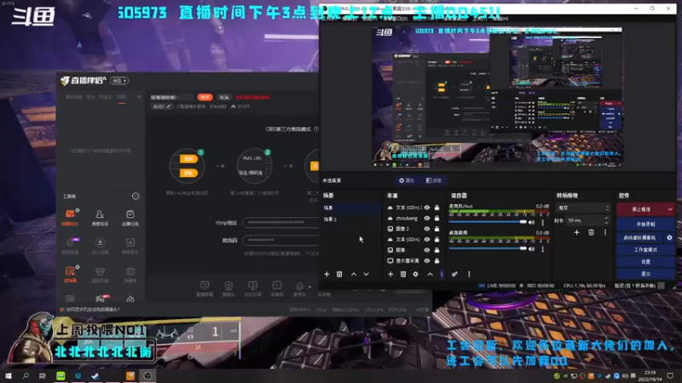The height and width of the screenshot is (383, 682).
Task: Hide the display capture source with eye icon
Action: point(427,261)
